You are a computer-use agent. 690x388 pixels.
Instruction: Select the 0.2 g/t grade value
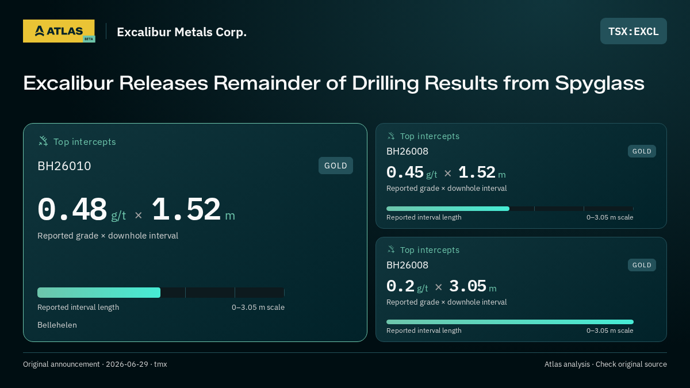(x=407, y=286)
